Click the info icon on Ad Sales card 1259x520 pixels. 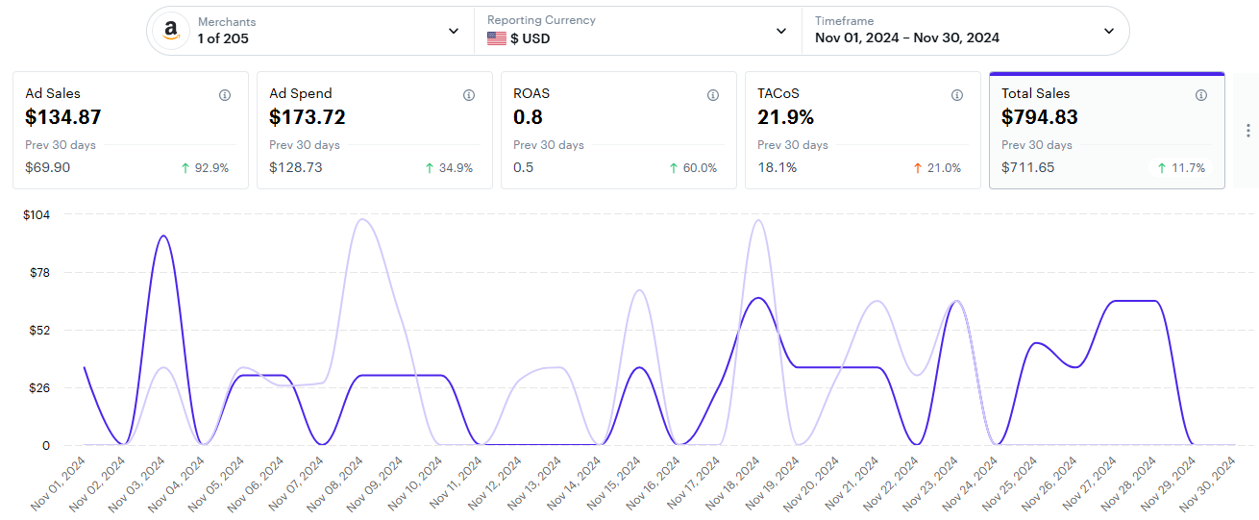pyautogui.click(x=225, y=95)
